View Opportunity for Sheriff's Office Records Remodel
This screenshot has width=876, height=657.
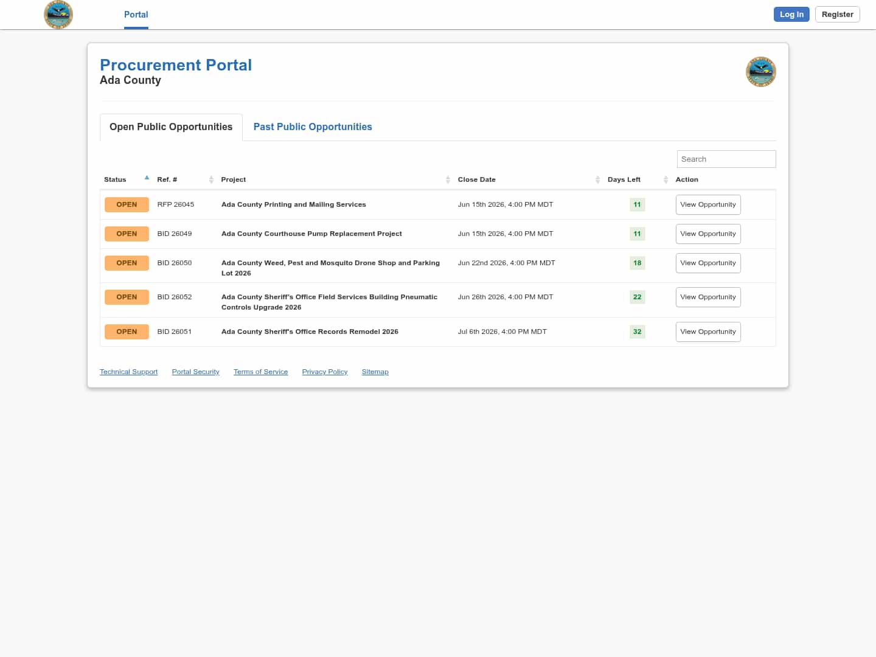click(x=708, y=332)
